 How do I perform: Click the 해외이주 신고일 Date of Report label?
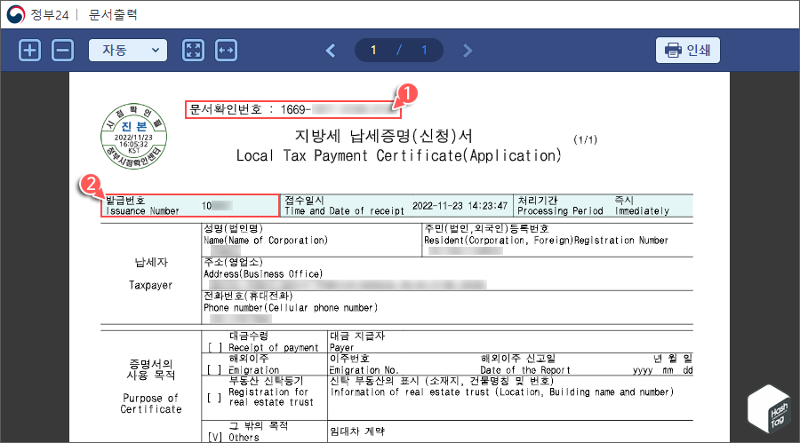tap(525, 364)
